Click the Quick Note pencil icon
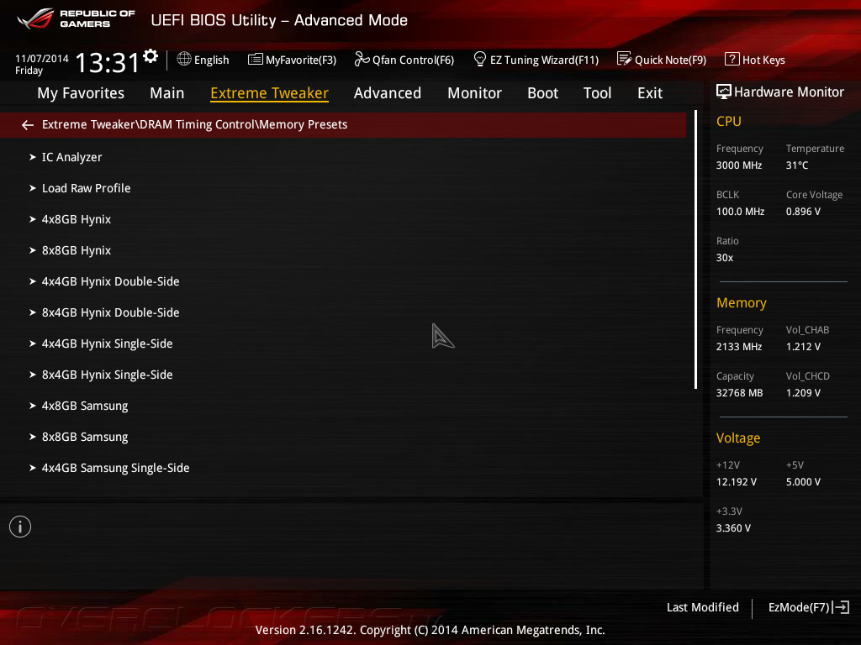 (x=624, y=59)
